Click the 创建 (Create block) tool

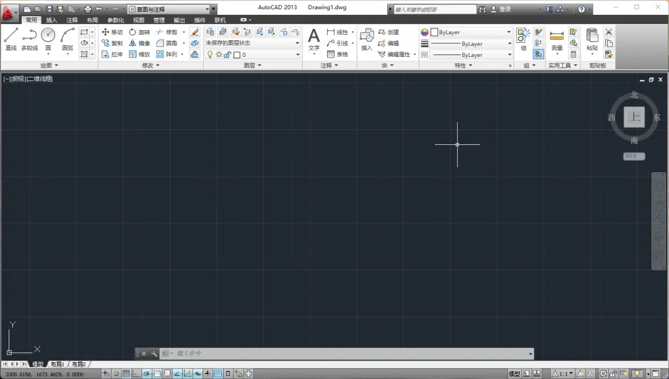click(388, 32)
